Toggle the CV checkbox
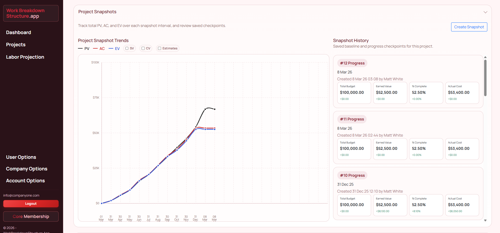The width and height of the screenshot is (500, 233). (x=143, y=48)
